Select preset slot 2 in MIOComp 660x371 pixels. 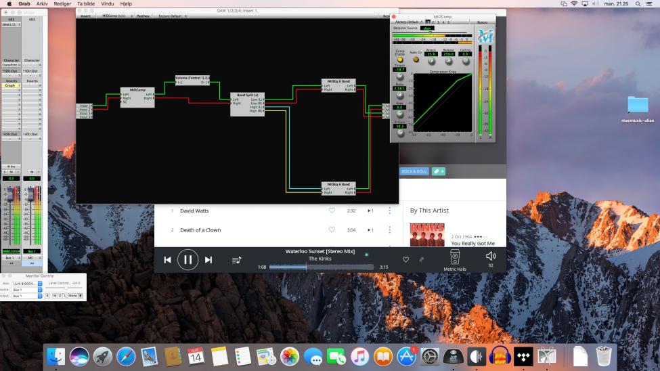433,22
